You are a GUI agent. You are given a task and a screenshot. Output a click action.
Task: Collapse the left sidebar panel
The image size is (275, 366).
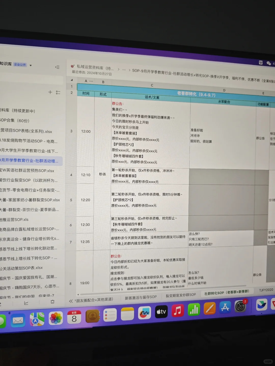tap(57, 67)
